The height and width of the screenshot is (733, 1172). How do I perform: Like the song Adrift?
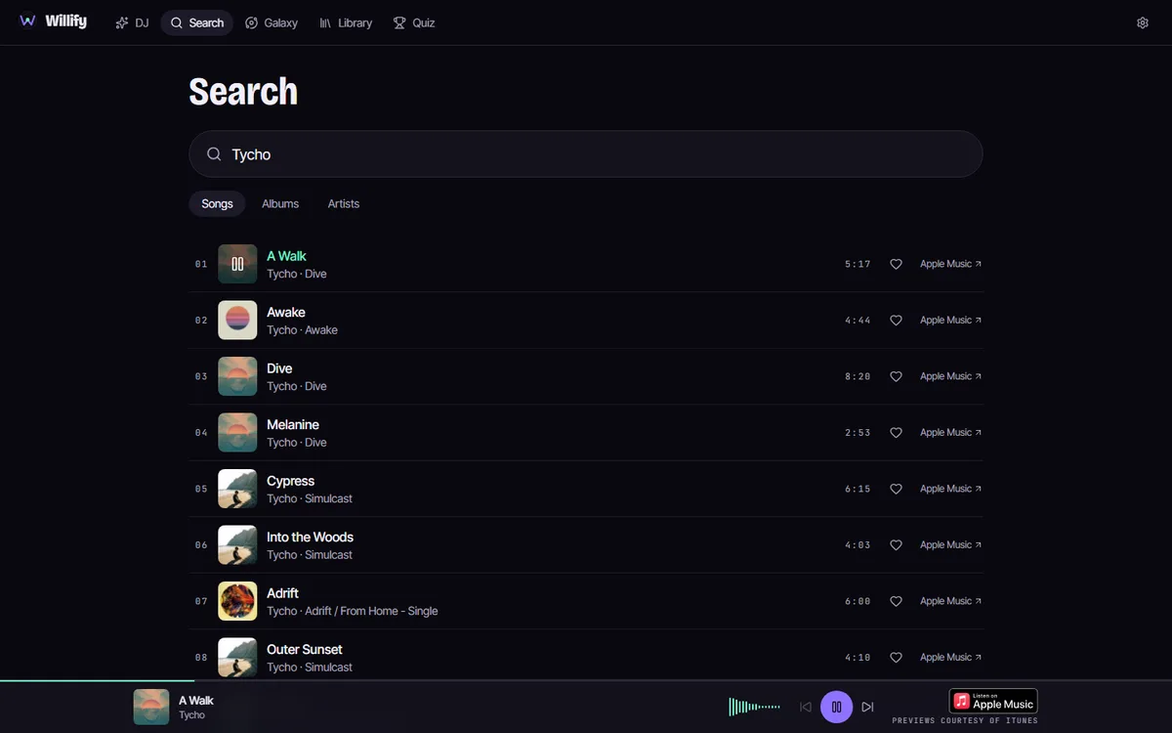click(x=896, y=601)
